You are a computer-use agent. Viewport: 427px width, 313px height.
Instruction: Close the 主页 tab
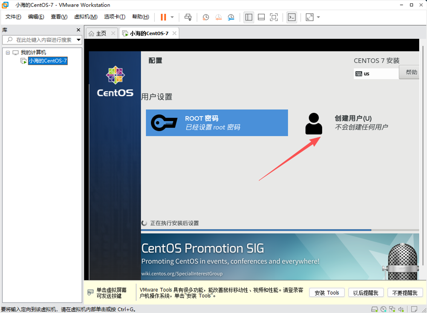[x=113, y=33]
